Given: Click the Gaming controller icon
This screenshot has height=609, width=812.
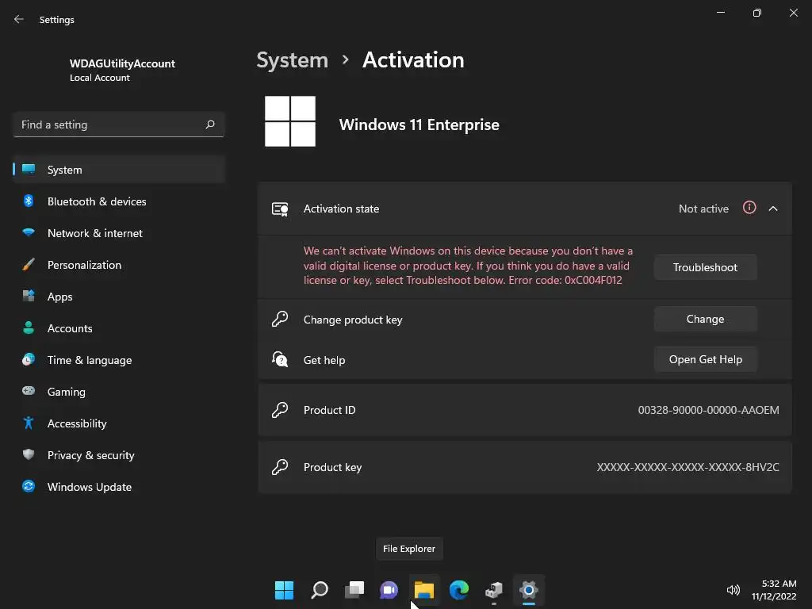Looking at the screenshot, I should click(x=29, y=391).
